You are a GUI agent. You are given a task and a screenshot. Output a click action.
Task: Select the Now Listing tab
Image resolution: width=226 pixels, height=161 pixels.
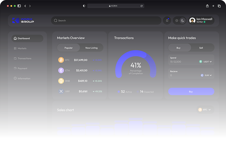[92, 48]
